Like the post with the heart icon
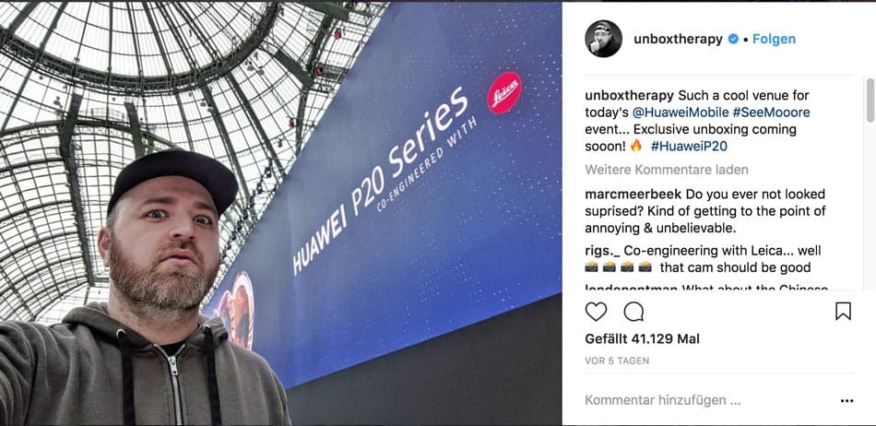 [596, 312]
